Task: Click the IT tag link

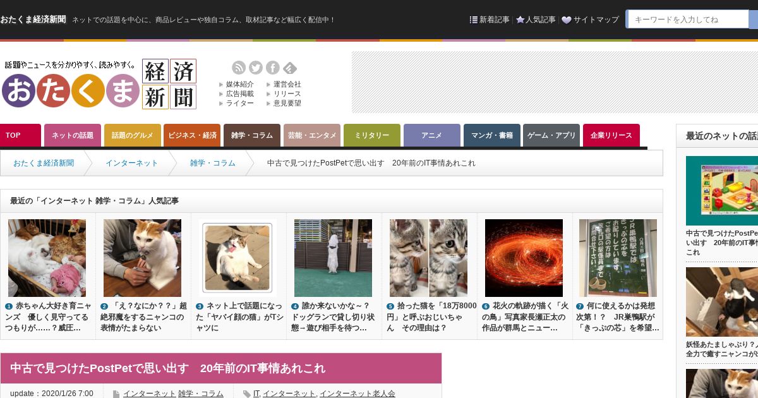Action: coord(256,394)
